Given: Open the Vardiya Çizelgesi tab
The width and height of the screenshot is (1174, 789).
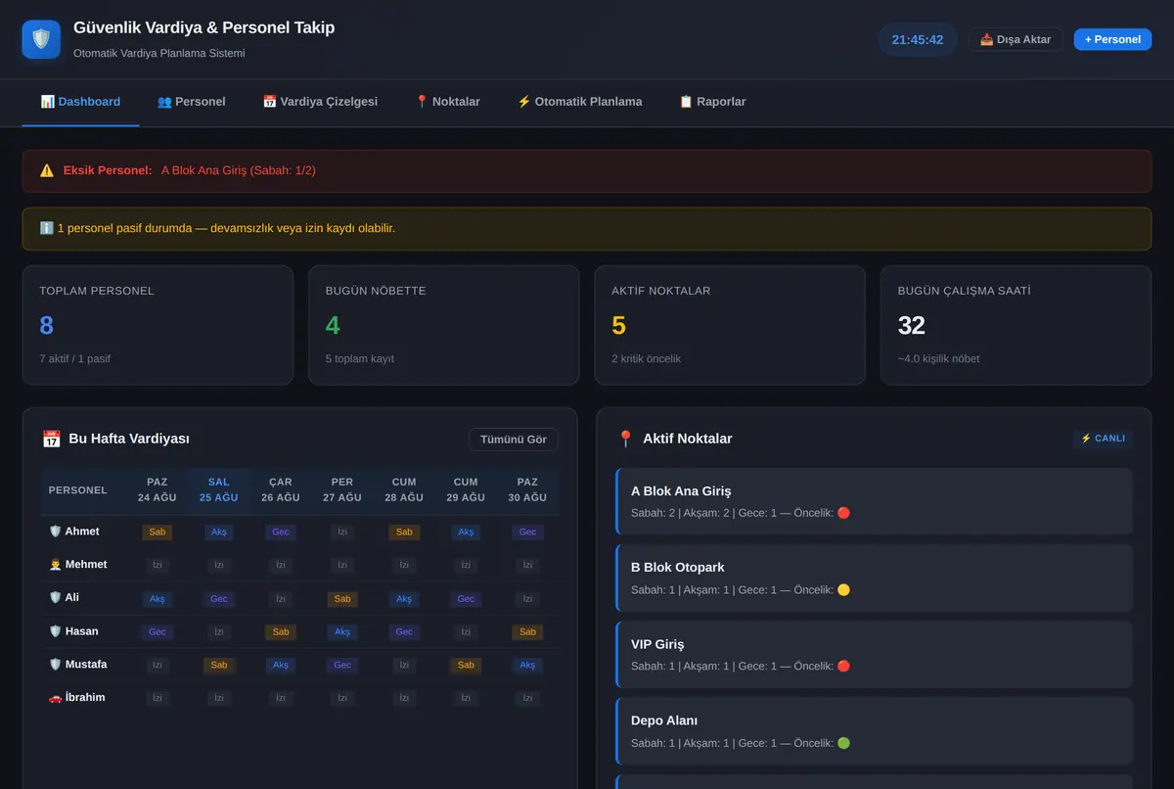Looking at the screenshot, I should [x=320, y=102].
